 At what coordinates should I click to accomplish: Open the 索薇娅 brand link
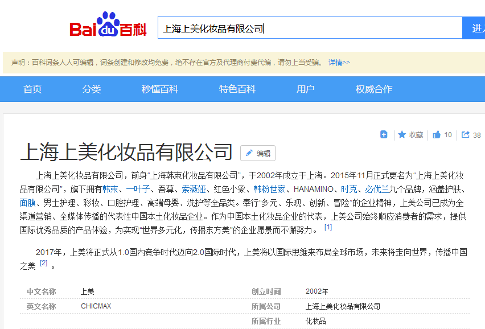click(194, 189)
